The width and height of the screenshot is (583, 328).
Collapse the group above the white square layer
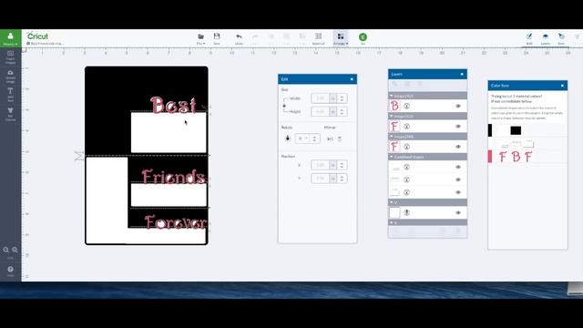coord(391,202)
